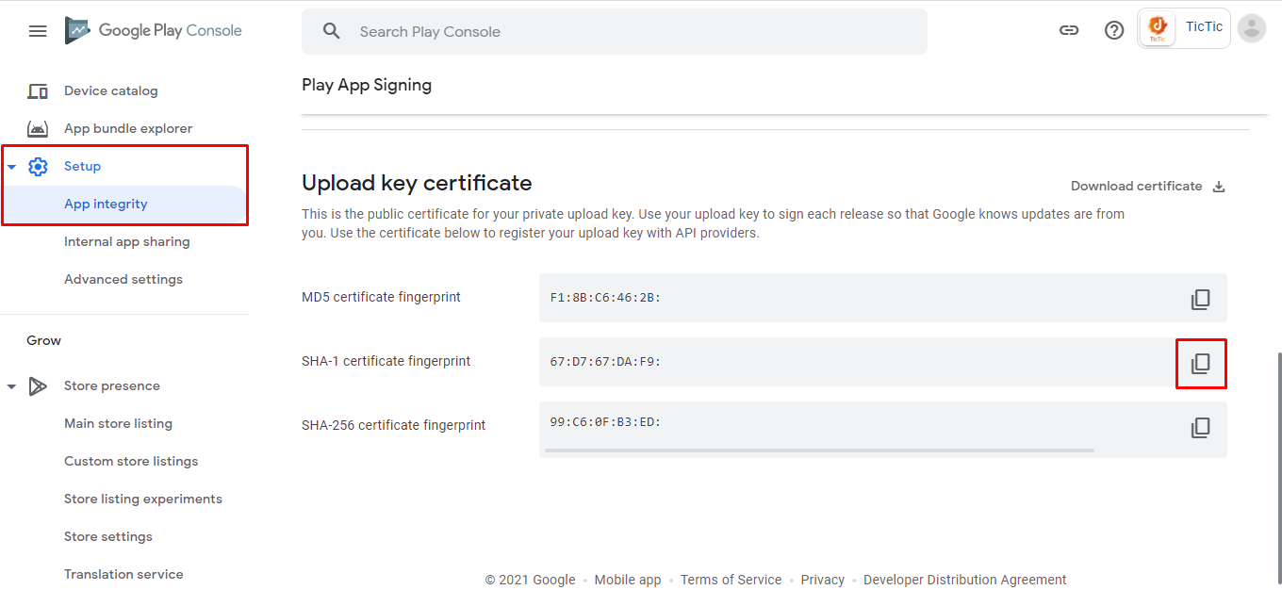Viewport: 1282px width, 590px height.
Task: Collapse the Store presence section arrow
Action: (12, 386)
